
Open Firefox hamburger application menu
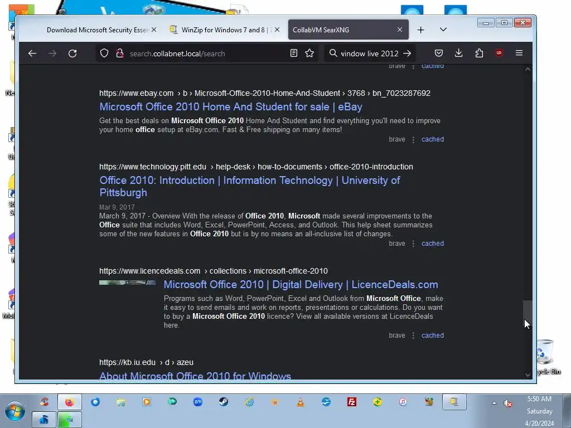tap(519, 53)
